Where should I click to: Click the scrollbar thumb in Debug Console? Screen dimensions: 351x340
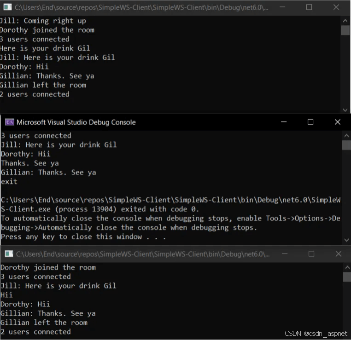(346, 145)
